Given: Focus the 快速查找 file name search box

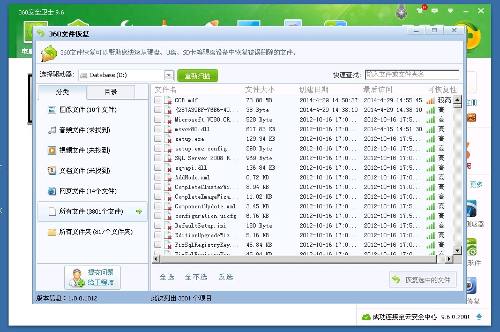Looking at the screenshot, I should pos(412,74).
